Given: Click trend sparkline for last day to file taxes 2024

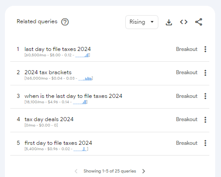Looking at the screenshot, I should point(82,55).
